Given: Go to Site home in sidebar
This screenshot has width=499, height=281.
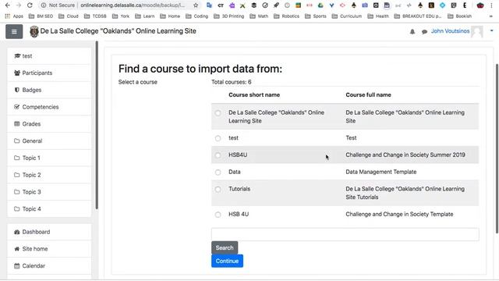Looking at the screenshot, I should [x=49, y=249].
